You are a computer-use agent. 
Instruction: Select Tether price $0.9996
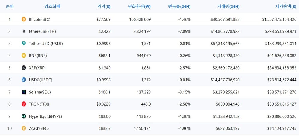[x=103, y=44]
